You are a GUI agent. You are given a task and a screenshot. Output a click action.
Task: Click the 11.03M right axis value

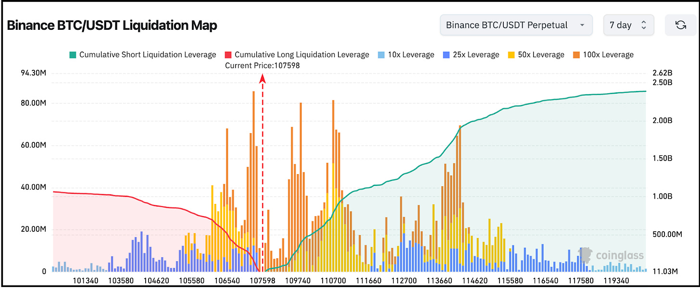[x=664, y=272]
